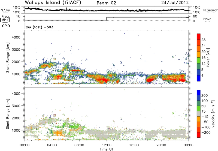Viewport: 218px width, 151px height.
Task: Click the 'CPID' label
Action: [6, 26]
